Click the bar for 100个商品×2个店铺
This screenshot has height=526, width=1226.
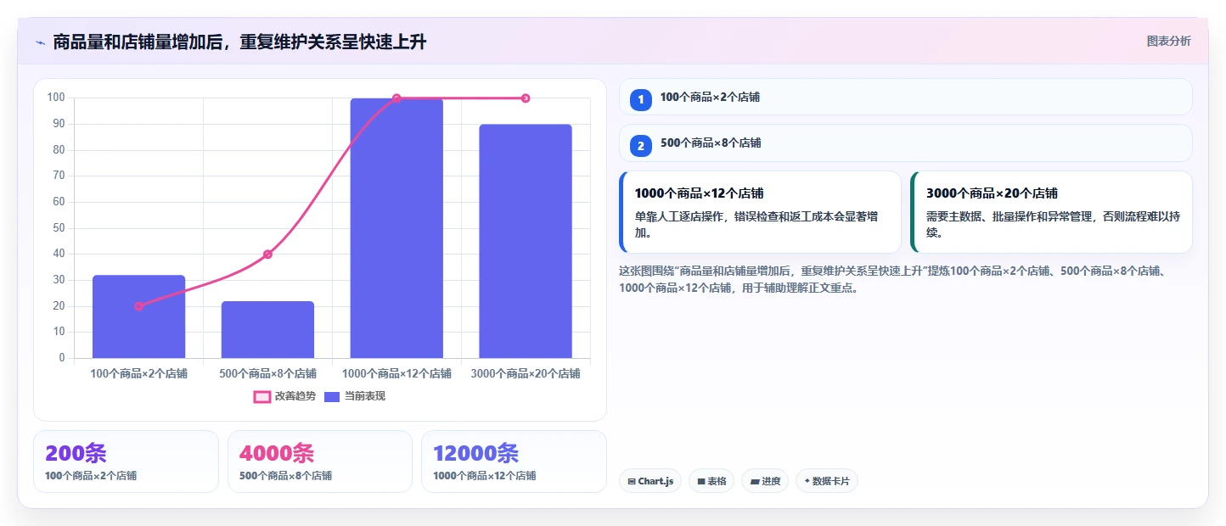tap(138, 316)
